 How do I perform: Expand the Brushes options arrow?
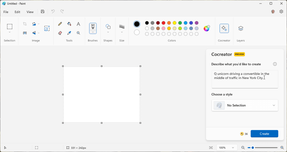click(93, 32)
